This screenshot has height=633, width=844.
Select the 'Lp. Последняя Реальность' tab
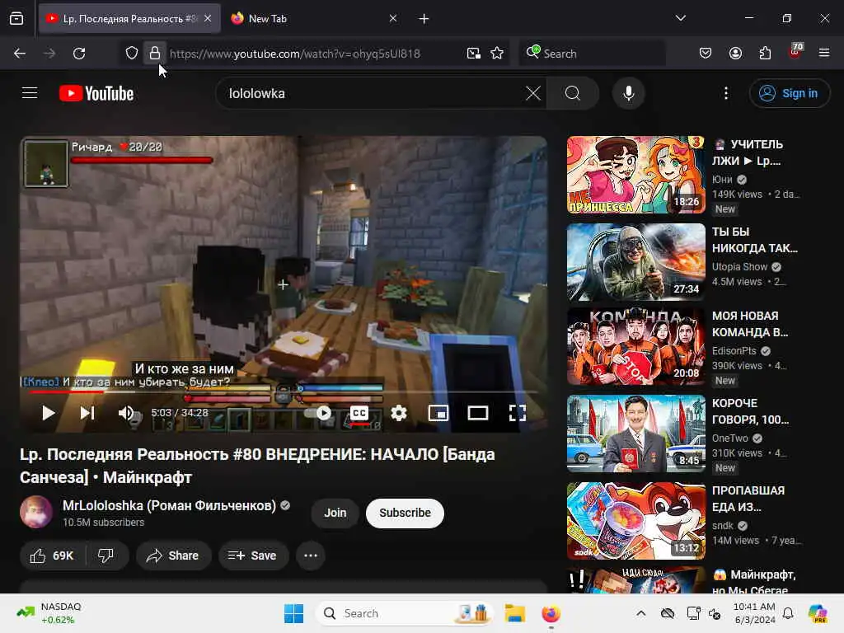point(129,19)
